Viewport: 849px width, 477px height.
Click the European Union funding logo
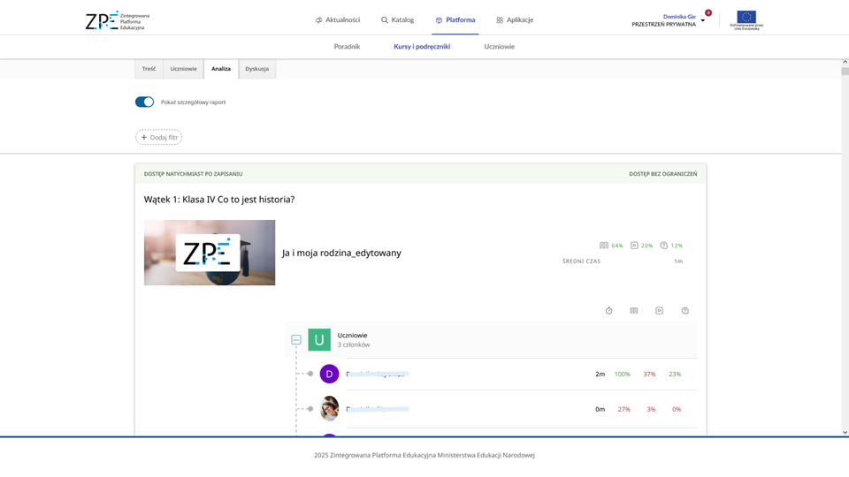tap(746, 19)
